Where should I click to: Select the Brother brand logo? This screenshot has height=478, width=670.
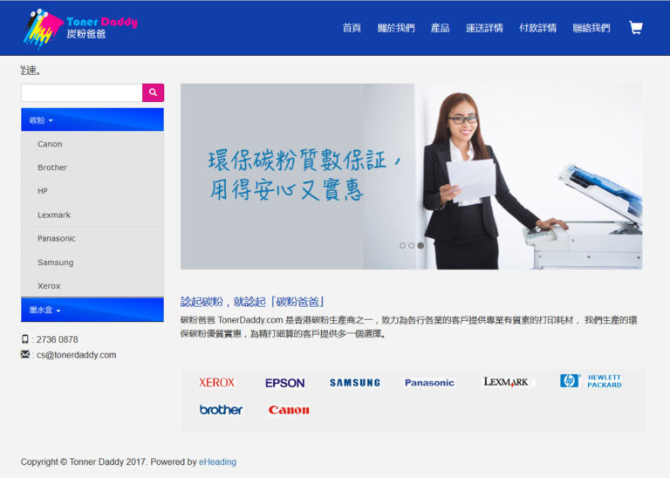pos(221,410)
